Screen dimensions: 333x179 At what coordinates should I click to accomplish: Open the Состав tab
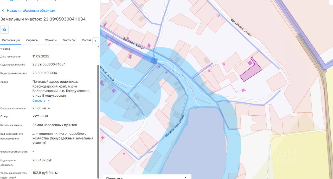click(x=87, y=40)
